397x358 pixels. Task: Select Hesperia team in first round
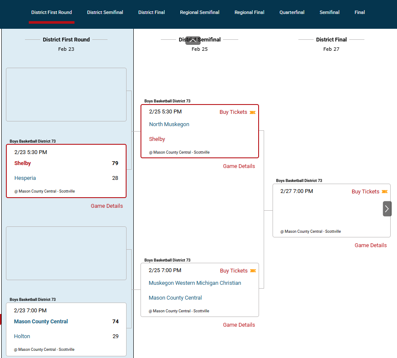tap(25, 178)
